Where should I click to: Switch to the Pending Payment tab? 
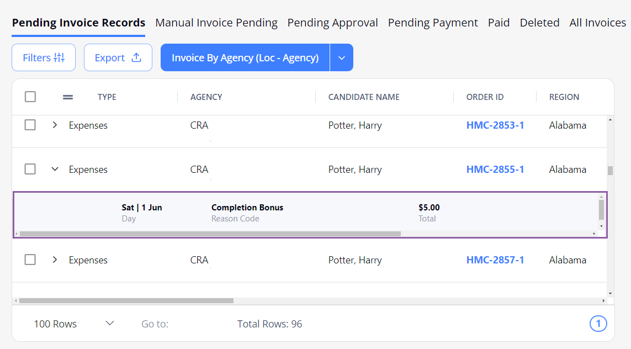432,23
